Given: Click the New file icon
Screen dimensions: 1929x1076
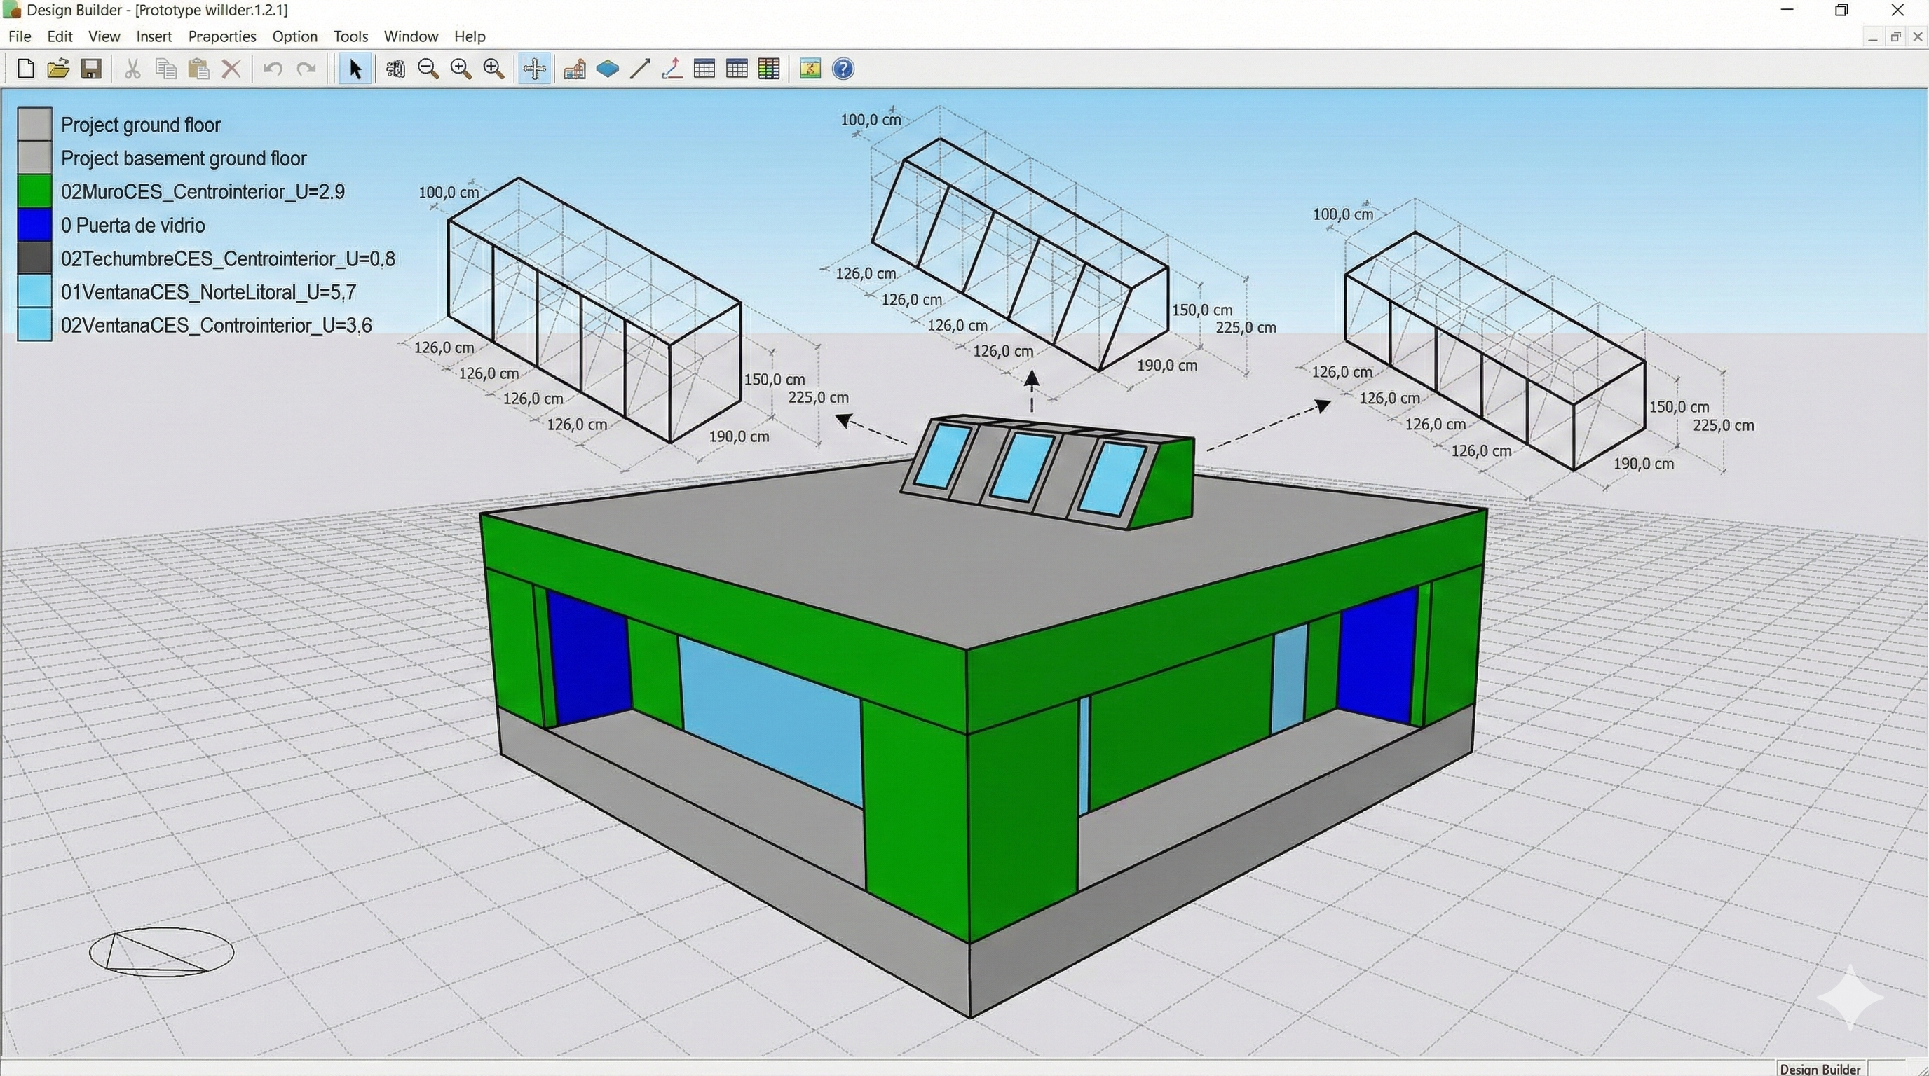Looking at the screenshot, I should (25, 69).
